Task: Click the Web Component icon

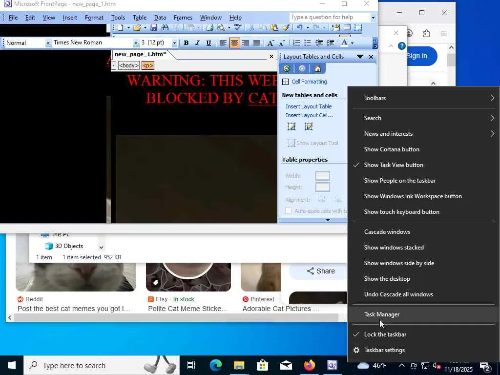Action: tap(336, 28)
